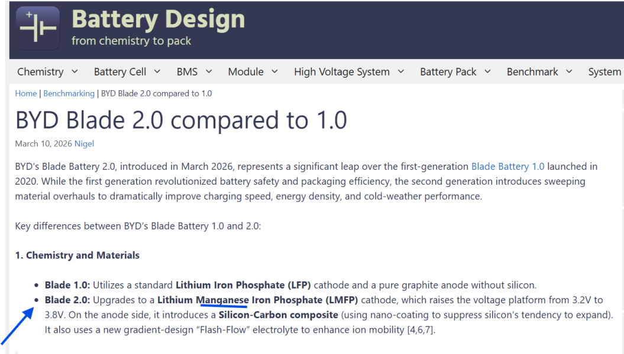
Task: Open the Battery Cell menu item
Action: [119, 72]
